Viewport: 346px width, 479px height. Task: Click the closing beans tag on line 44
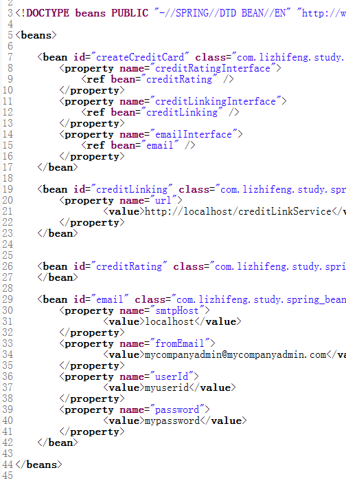[x=38, y=464]
